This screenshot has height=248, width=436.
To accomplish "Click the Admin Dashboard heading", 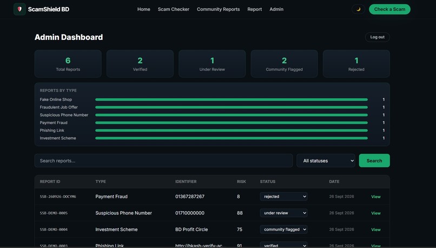I will tap(69, 37).
